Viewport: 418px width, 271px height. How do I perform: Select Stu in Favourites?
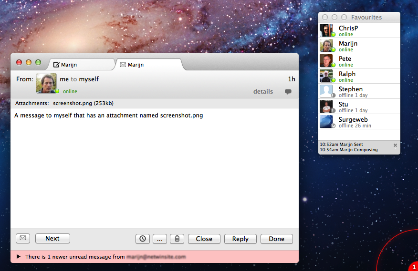pos(359,106)
